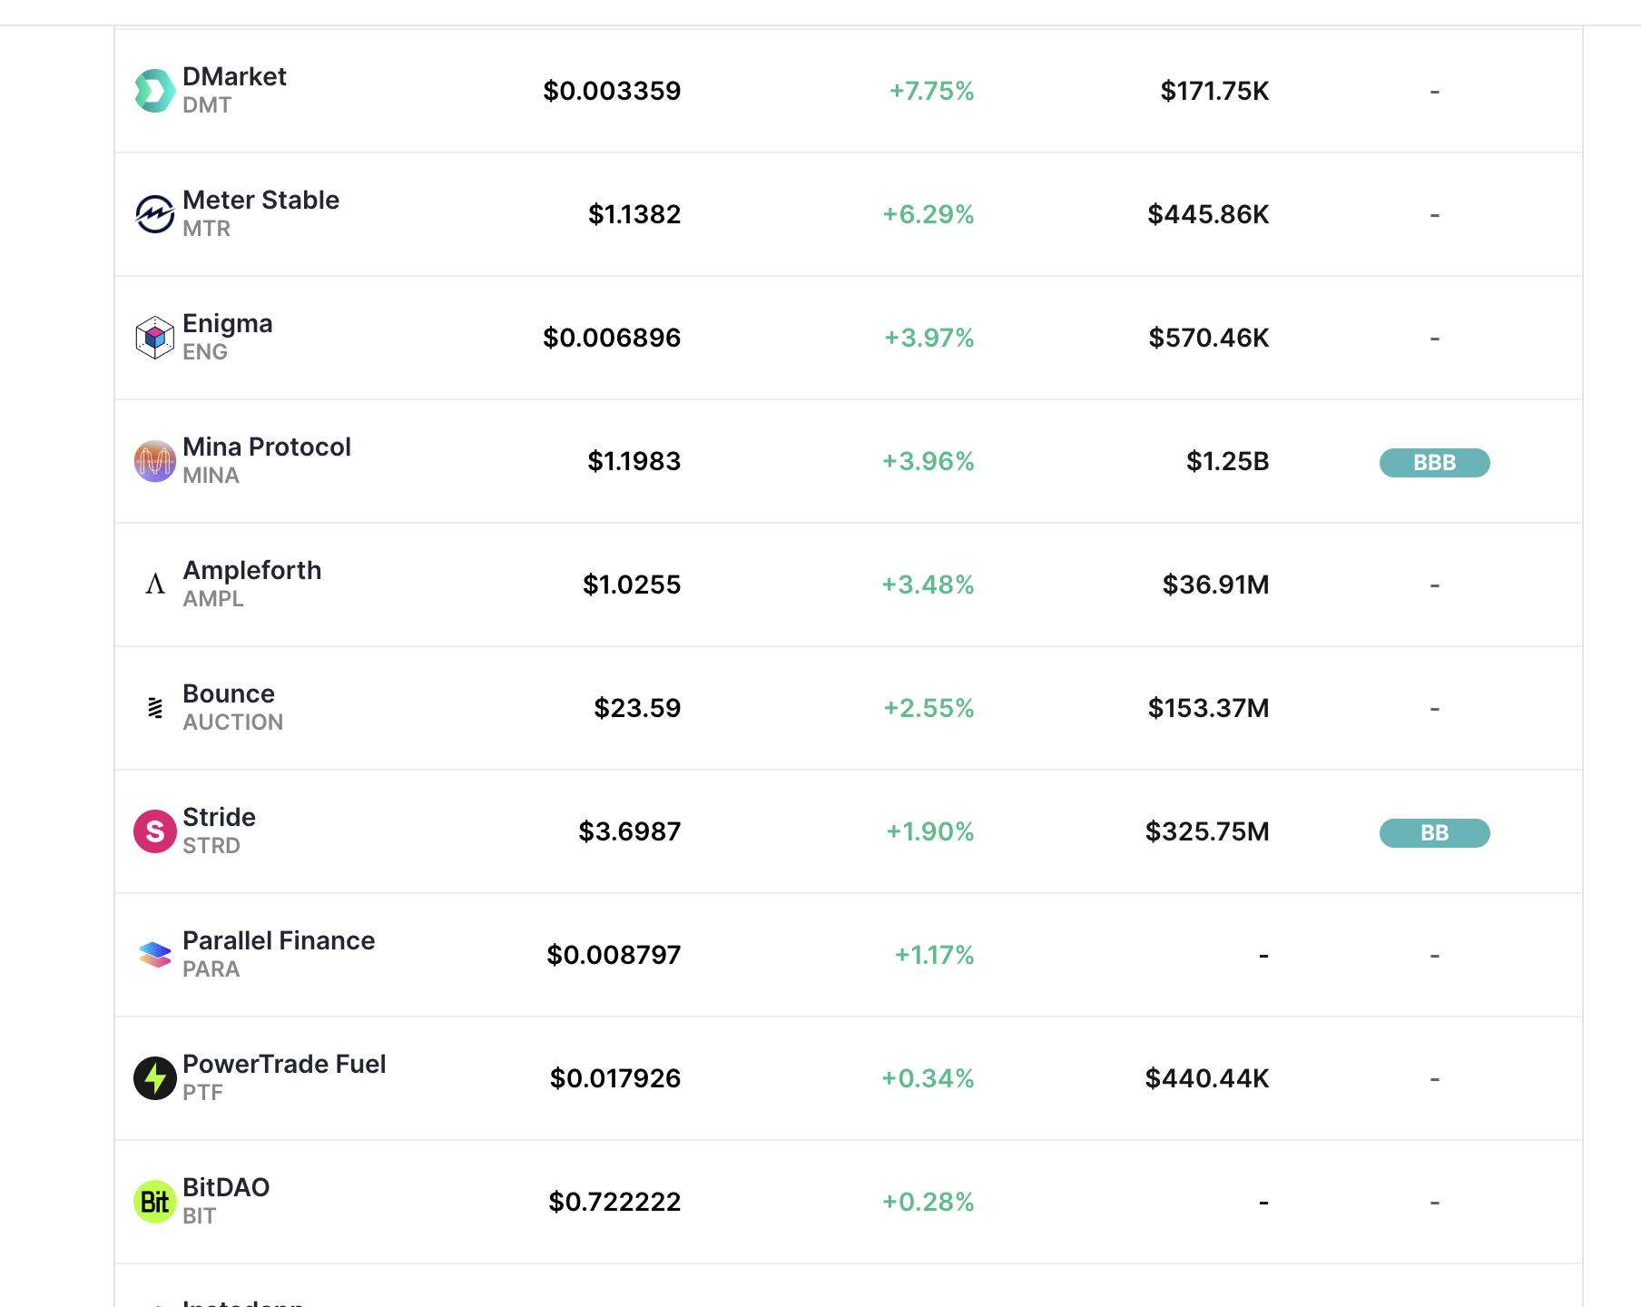1641x1307 pixels.
Task: Click the BBB rating badge for Mina
Action: click(1434, 462)
